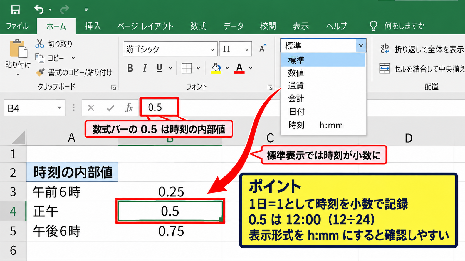Viewport: 465px width, 261px height.
Task: Click the formula bar Cancel X icon
Action: pos(91,108)
